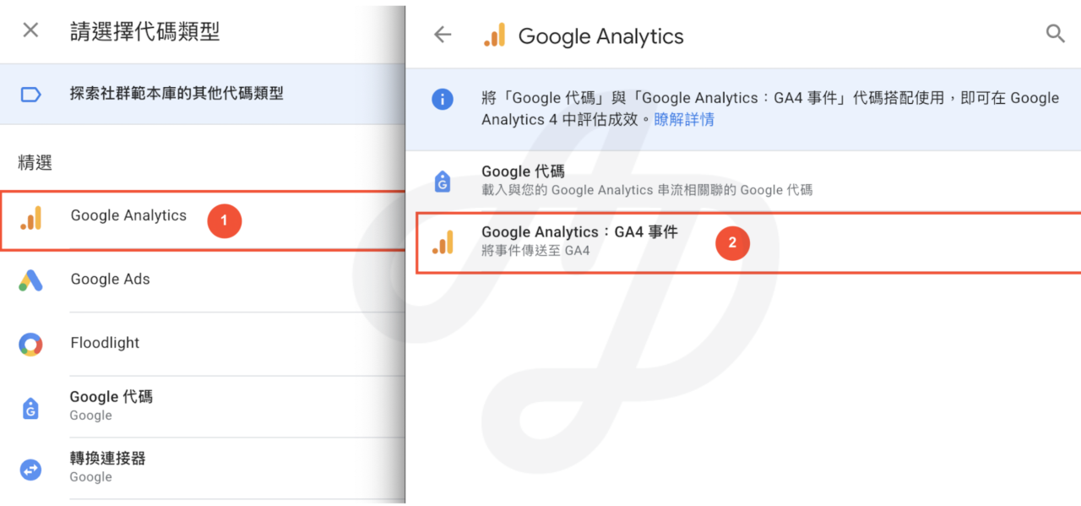This screenshot has height=506, width=1081.
Task: Select Google 代碼 in the right panel
Action: [x=743, y=181]
